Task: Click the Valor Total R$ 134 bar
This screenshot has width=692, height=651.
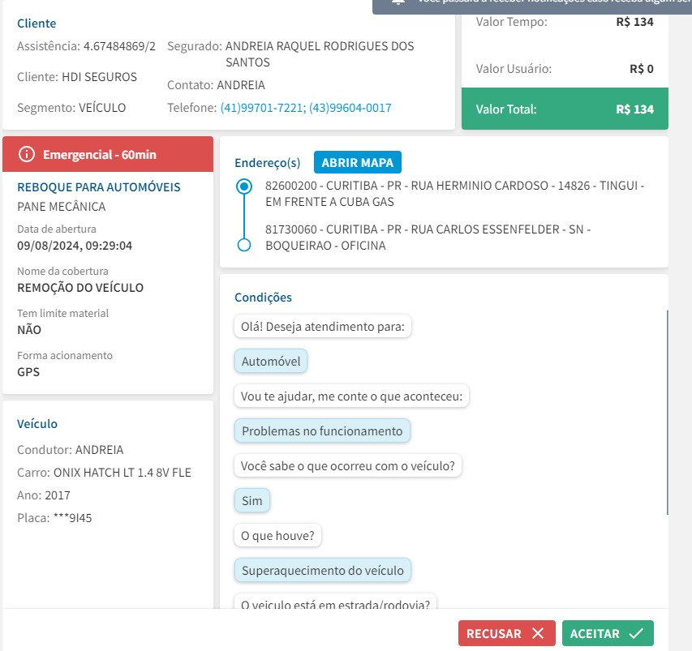Action: 565,109
